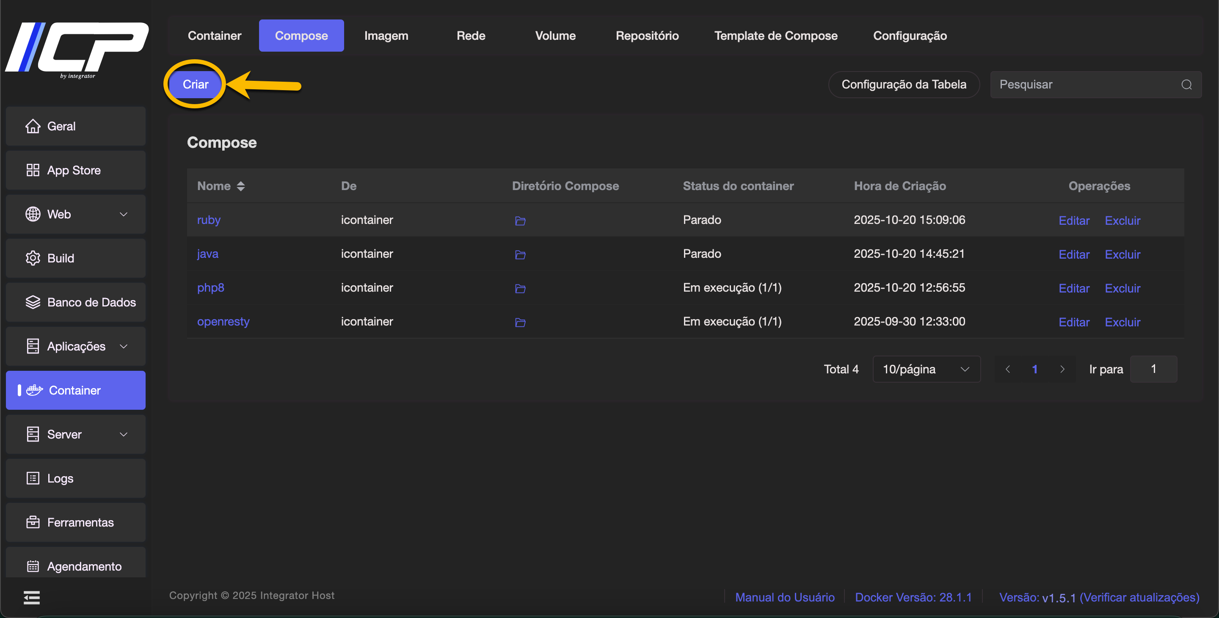The width and height of the screenshot is (1219, 618).
Task: Edit the php8 compose entry
Action: pyautogui.click(x=1074, y=288)
